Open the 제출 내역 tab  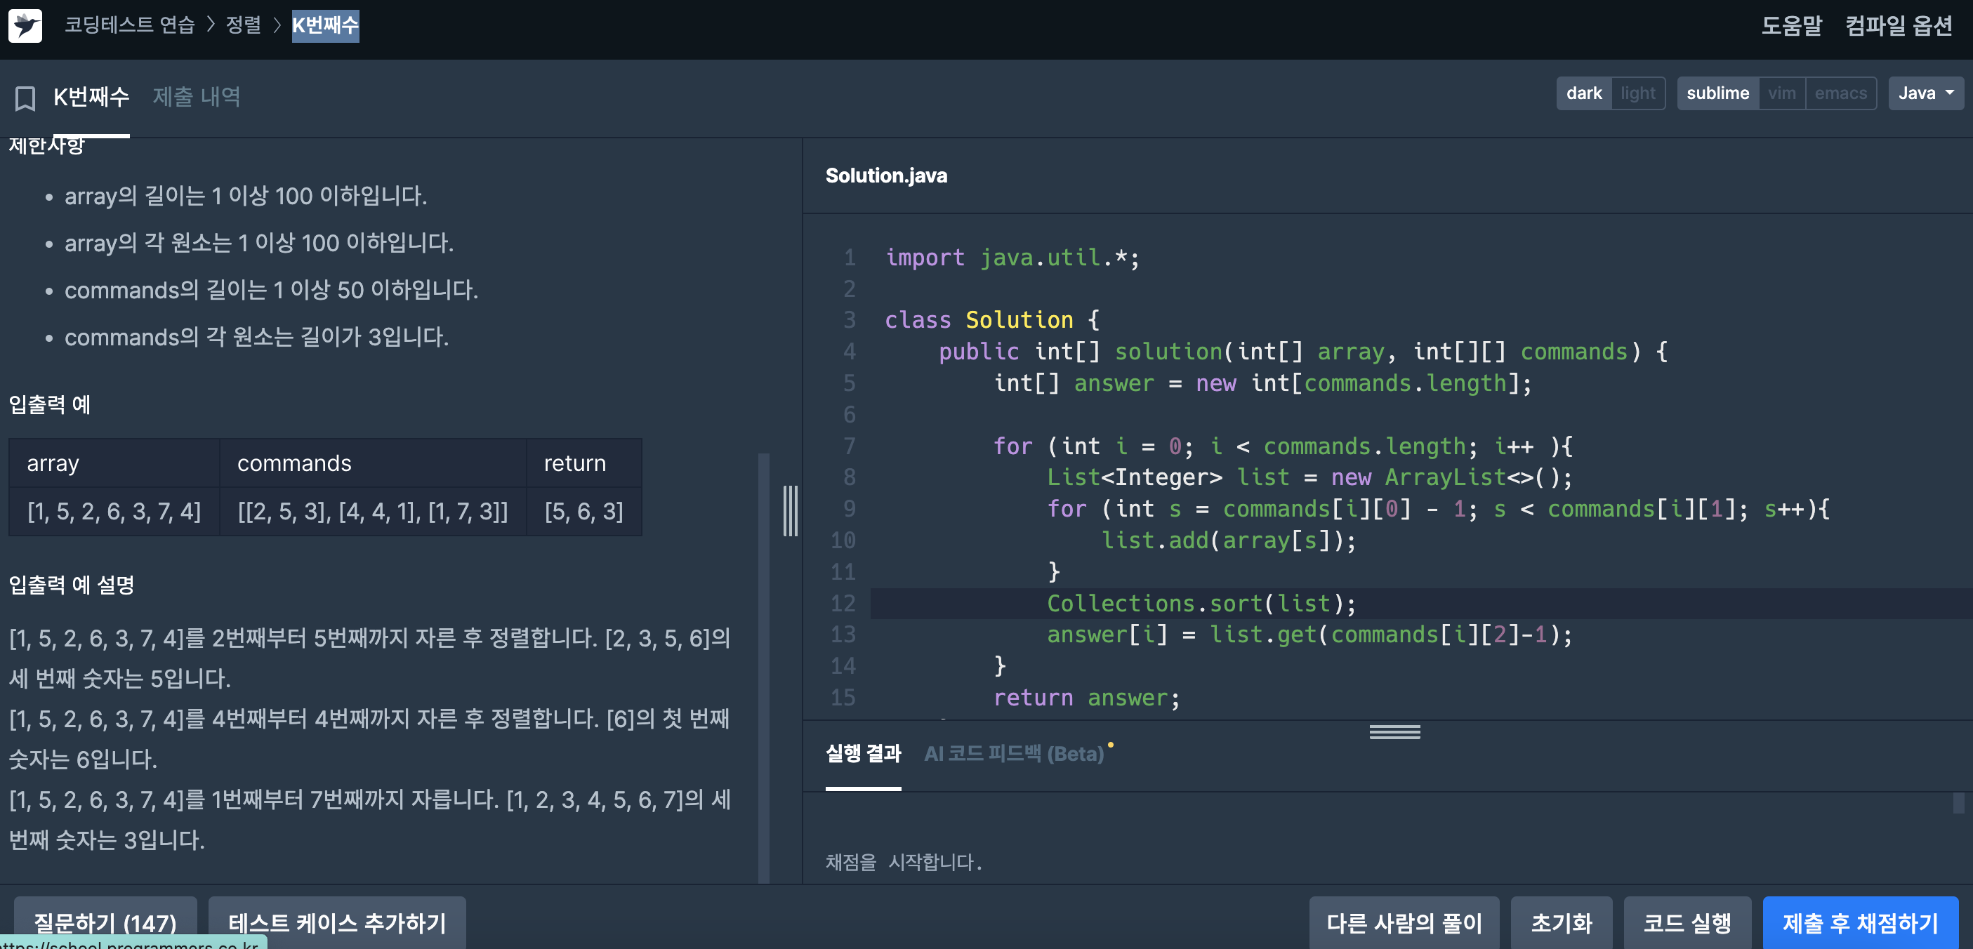196,98
